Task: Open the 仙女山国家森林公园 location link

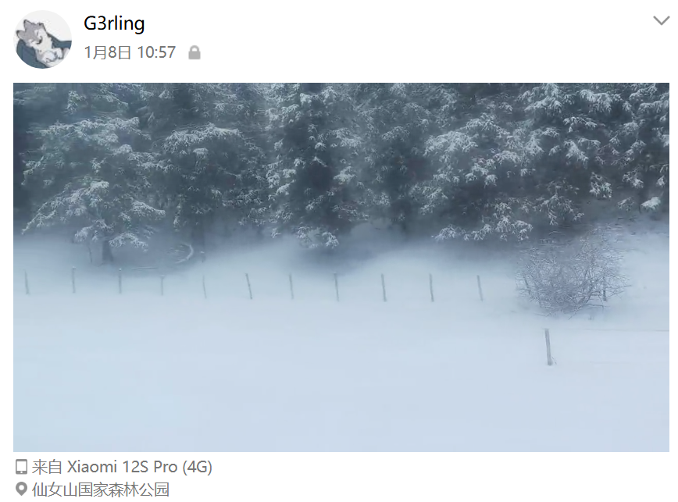Action: [101, 490]
